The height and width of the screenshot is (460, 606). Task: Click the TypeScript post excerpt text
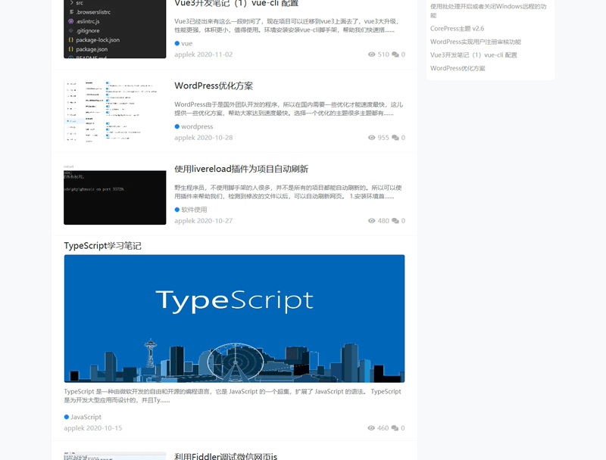click(233, 396)
